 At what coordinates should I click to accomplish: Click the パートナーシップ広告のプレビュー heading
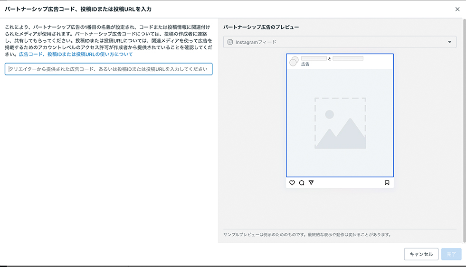[x=261, y=27]
